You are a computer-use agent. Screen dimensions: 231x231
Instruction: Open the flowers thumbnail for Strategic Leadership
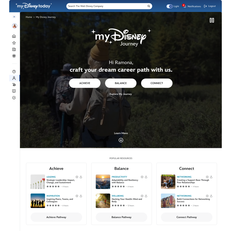tap(38, 182)
